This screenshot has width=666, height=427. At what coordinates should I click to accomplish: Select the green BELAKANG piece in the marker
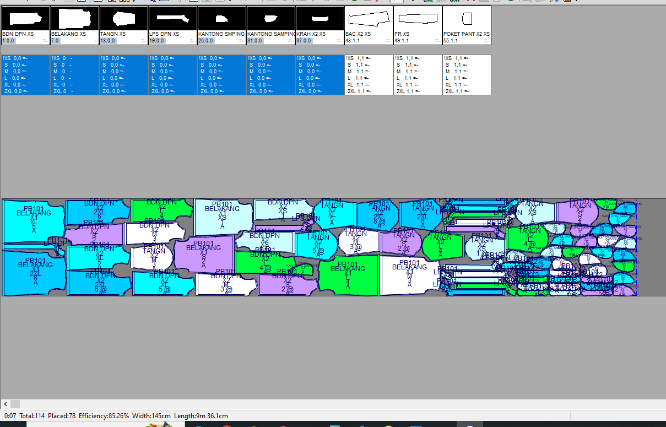pyautogui.click(x=348, y=275)
